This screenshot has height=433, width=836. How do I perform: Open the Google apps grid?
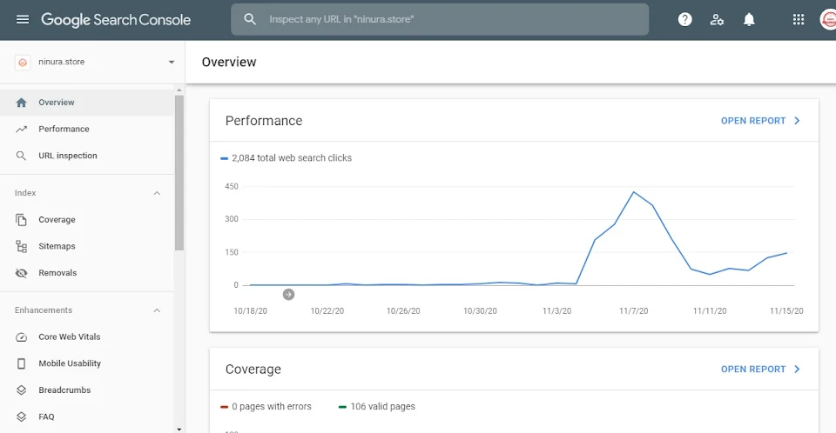[x=799, y=19]
